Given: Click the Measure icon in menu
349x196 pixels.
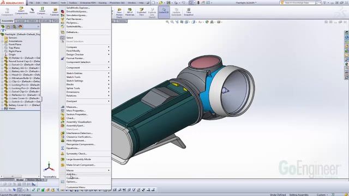Looking at the screenshot, I should tap(63, 107).
